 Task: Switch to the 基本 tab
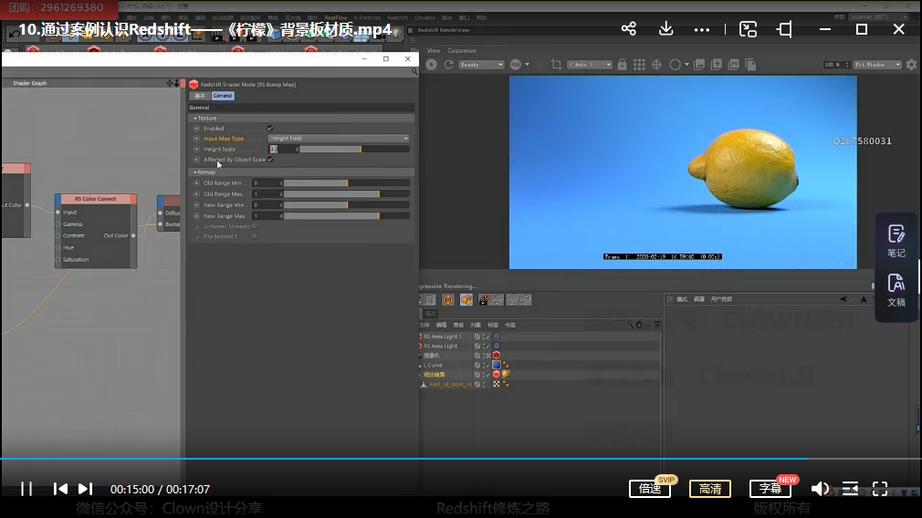click(200, 96)
